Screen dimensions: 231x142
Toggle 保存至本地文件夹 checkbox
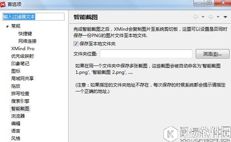pos(76,44)
